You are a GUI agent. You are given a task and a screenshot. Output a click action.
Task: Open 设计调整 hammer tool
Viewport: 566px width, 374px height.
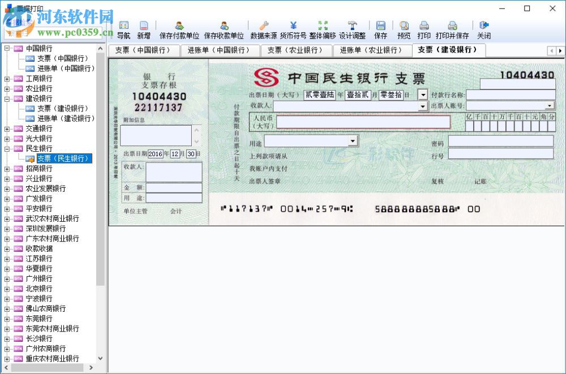coord(352,30)
